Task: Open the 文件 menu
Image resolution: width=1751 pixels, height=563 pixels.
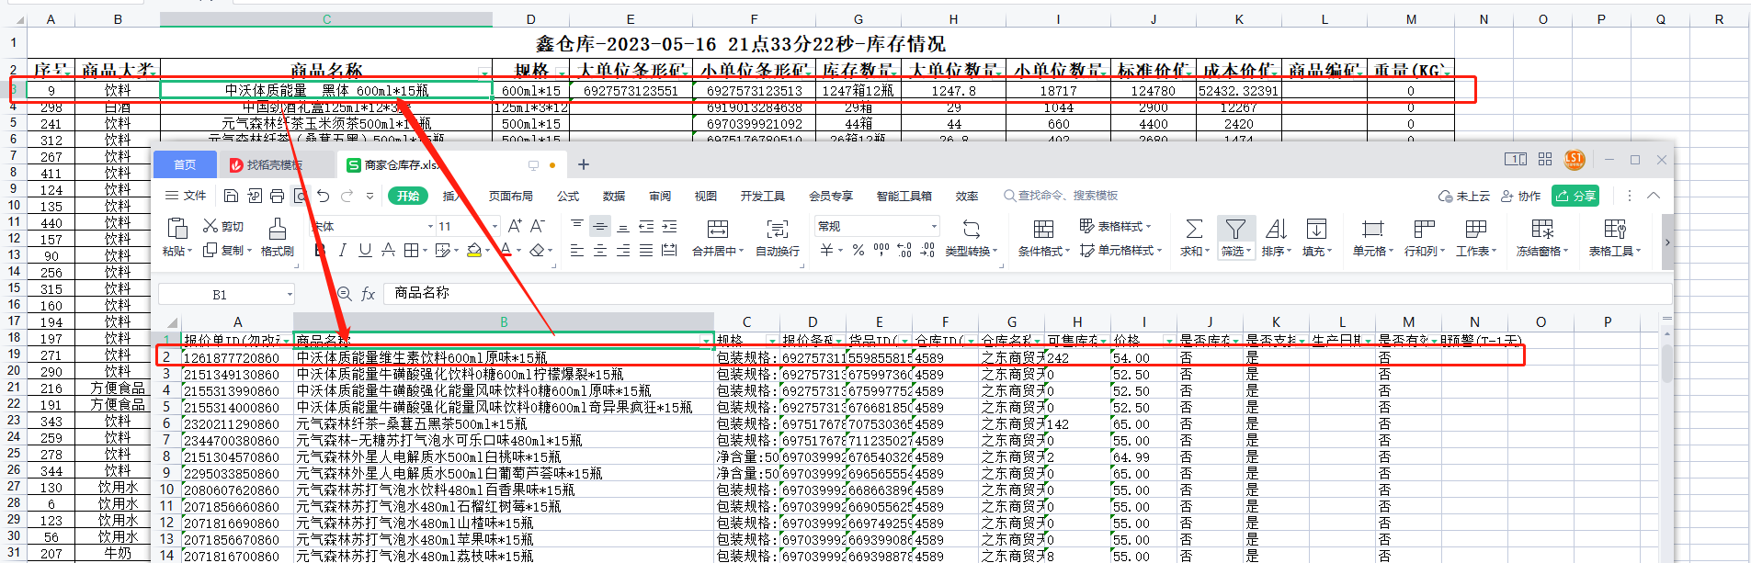Action: pos(186,196)
